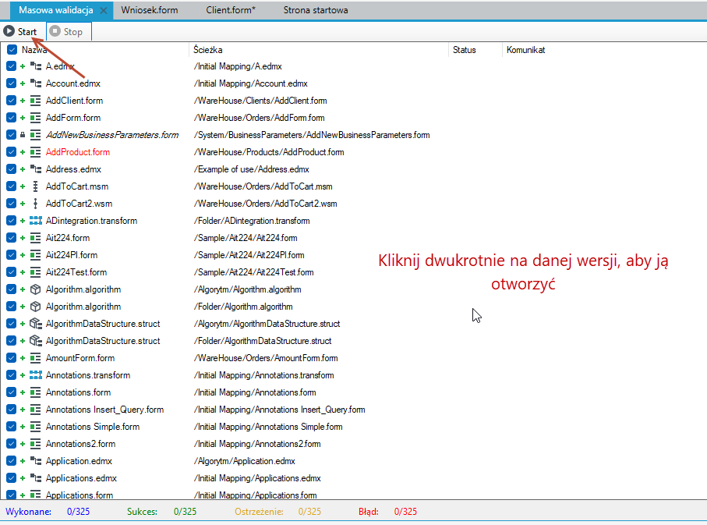The width and height of the screenshot is (707, 525).
Task: Click the path /Initial Mapping/Annotations.form
Action: coord(255,392)
